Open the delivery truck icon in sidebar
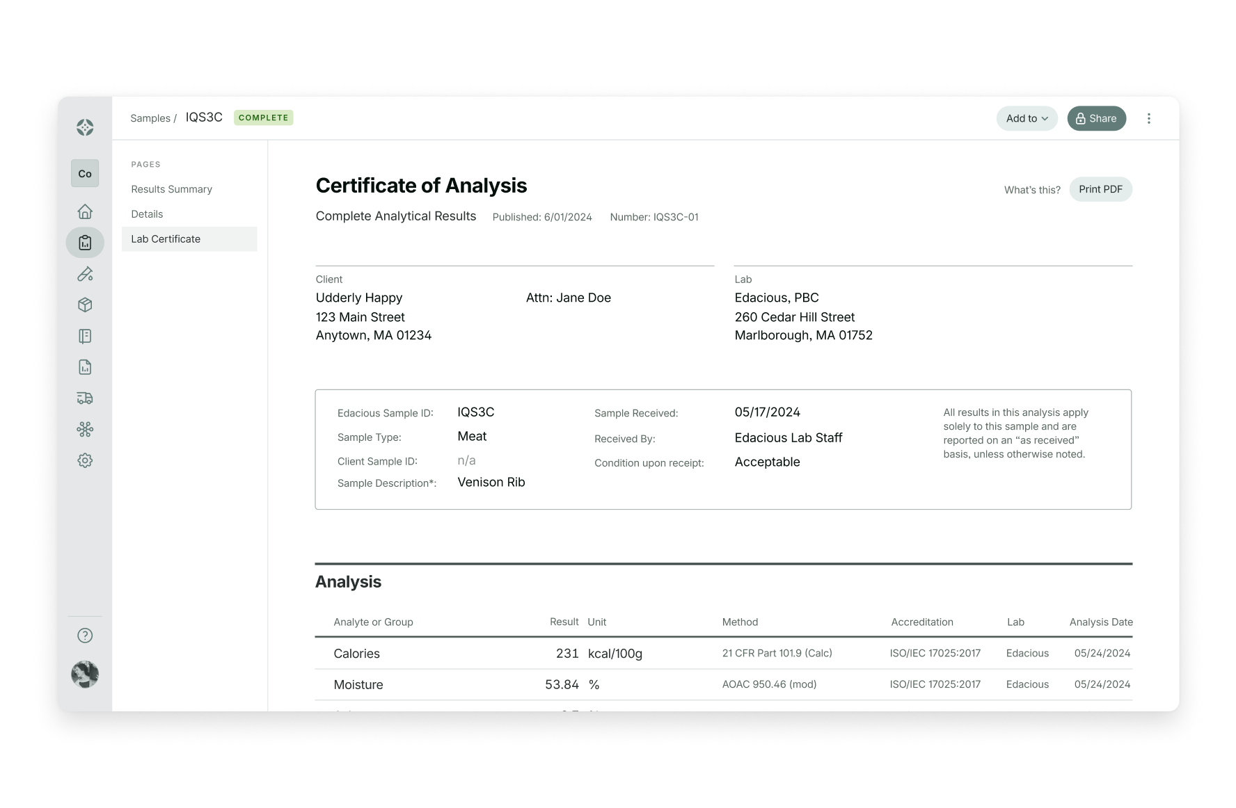Image resolution: width=1236 pixels, height=808 pixels. pos(85,398)
